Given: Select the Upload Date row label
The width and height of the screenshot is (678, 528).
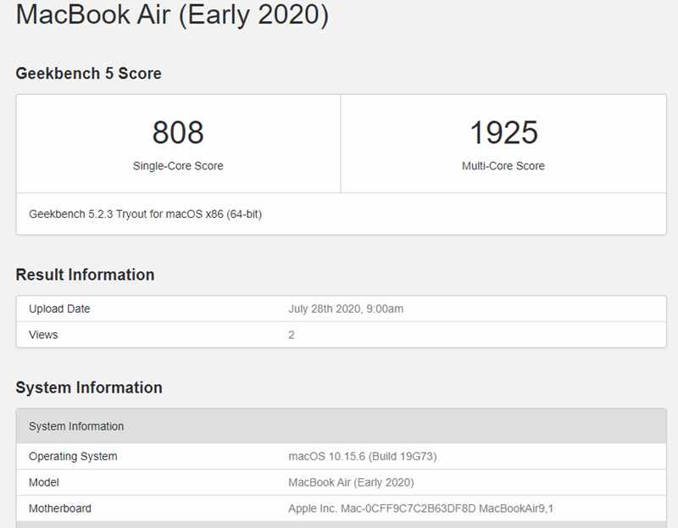Looking at the screenshot, I should (x=59, y=308).
